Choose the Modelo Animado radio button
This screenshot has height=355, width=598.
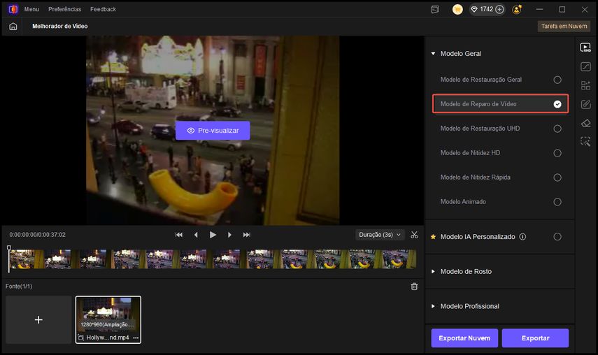click(x=557, y=202)
